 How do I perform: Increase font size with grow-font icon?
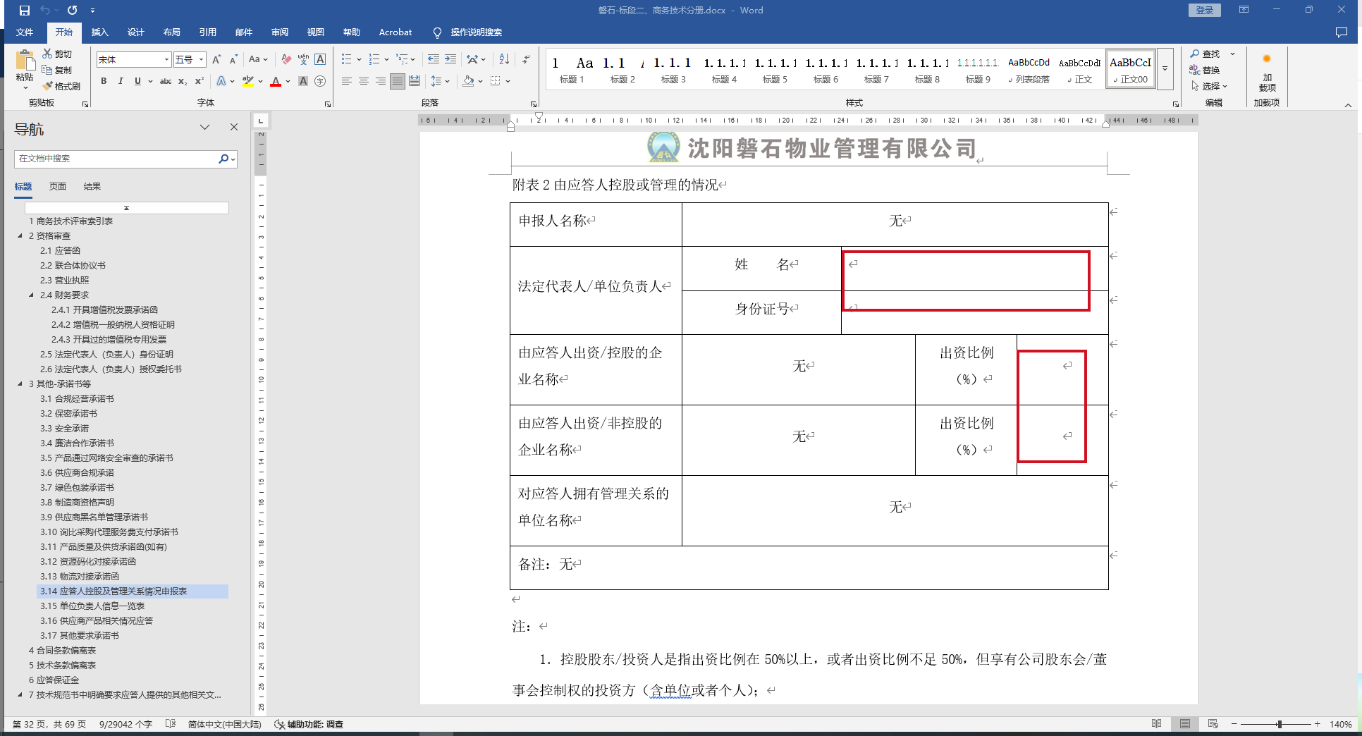point(216,59)
